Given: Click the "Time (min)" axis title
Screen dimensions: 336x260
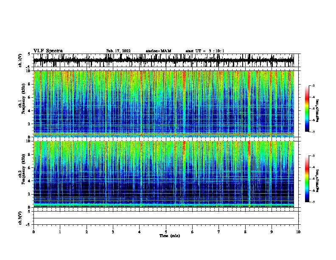Looking at the screenshot, I should coord(170,236).
